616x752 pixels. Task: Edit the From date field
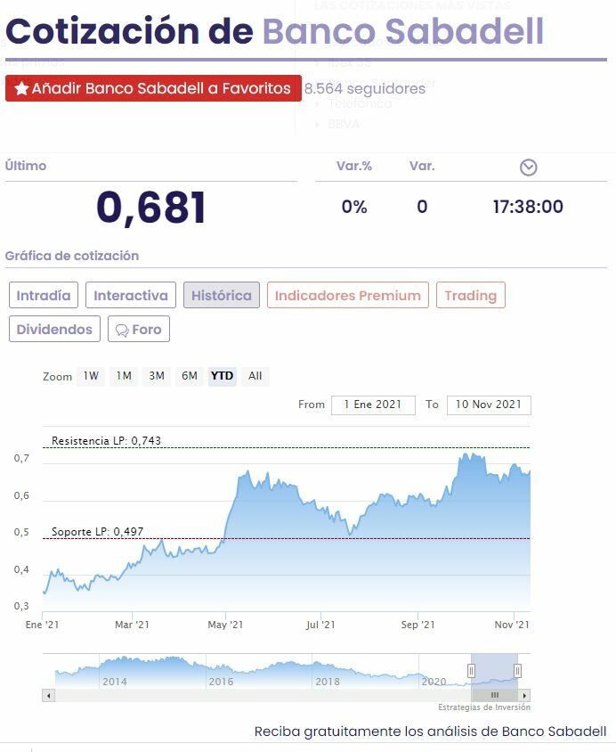(373, 405)
